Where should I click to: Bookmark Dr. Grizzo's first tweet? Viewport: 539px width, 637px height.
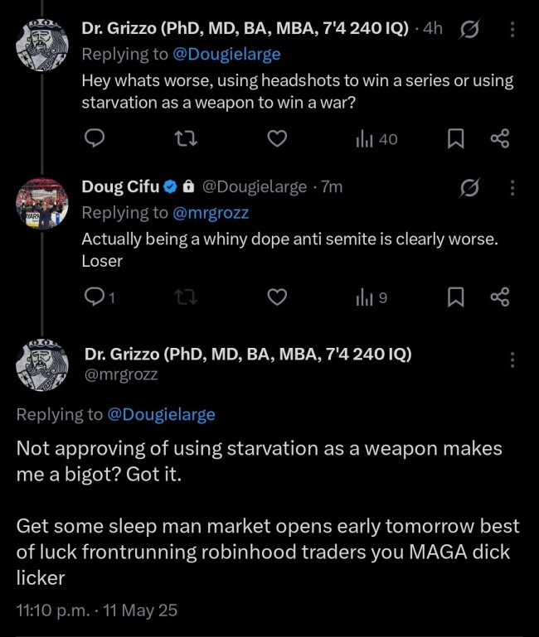pos(455,139)
